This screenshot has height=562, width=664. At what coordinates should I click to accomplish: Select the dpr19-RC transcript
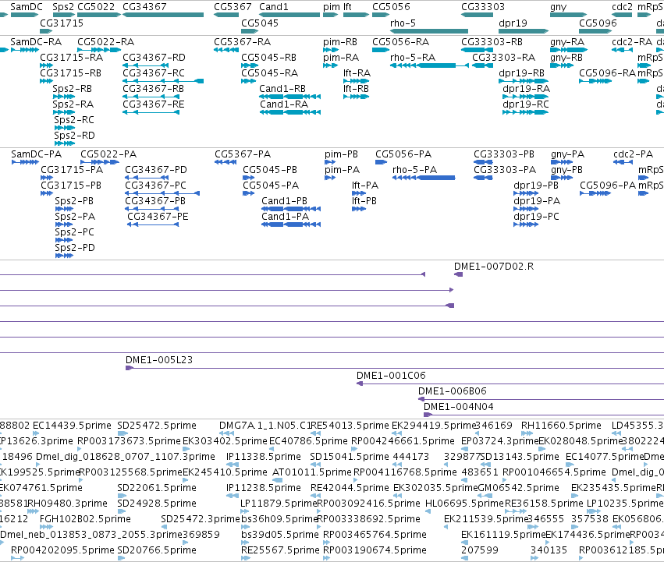tap(526, 112)
